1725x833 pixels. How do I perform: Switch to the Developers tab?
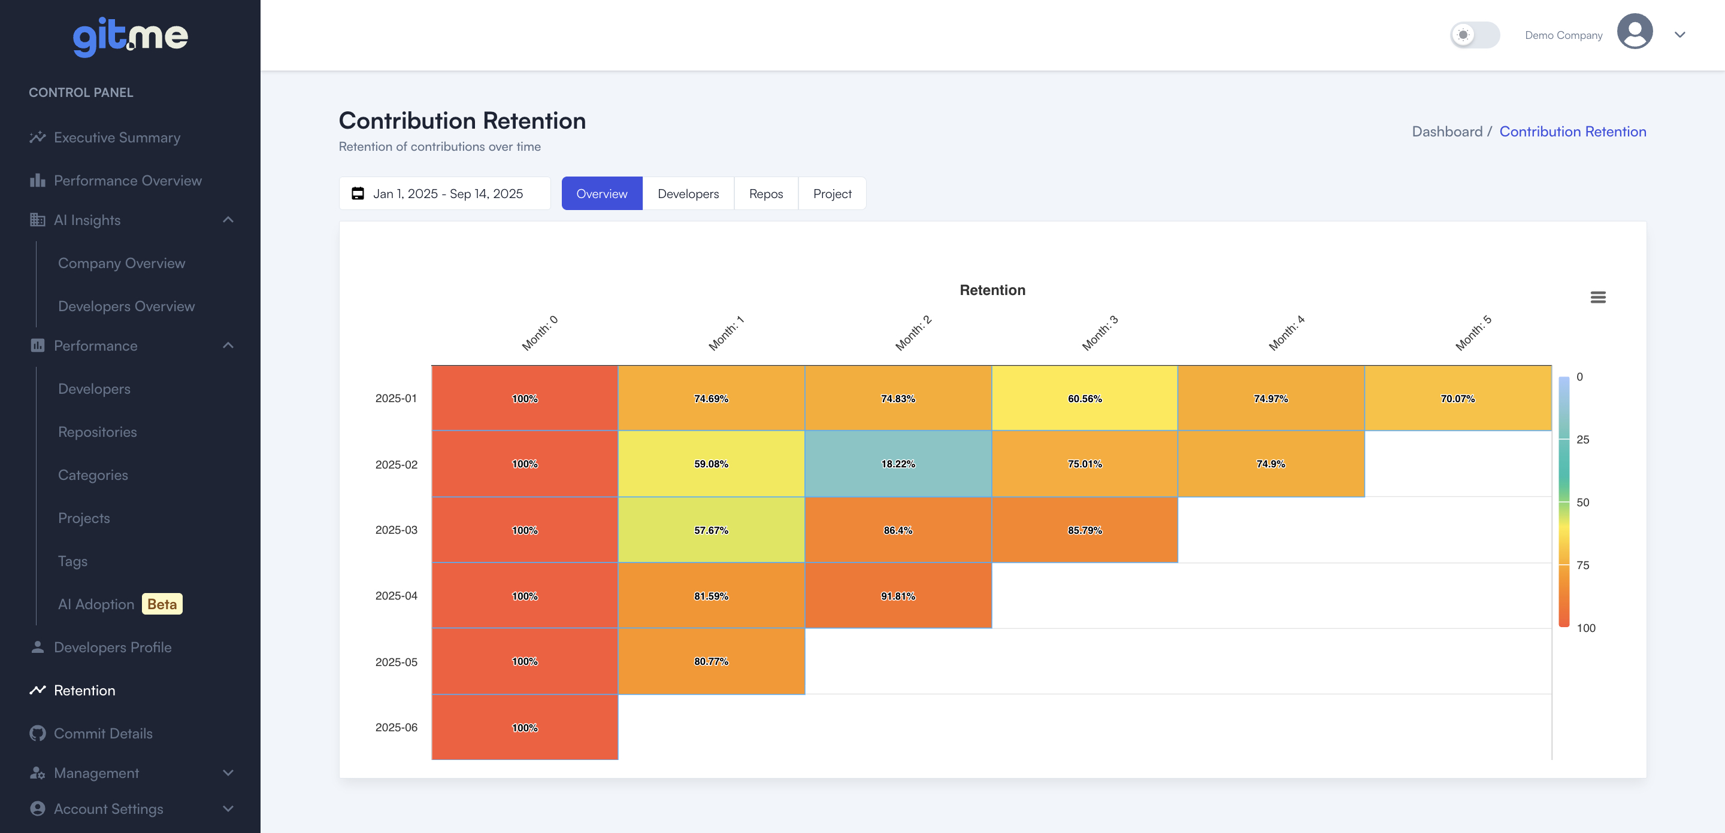point(688,193)
